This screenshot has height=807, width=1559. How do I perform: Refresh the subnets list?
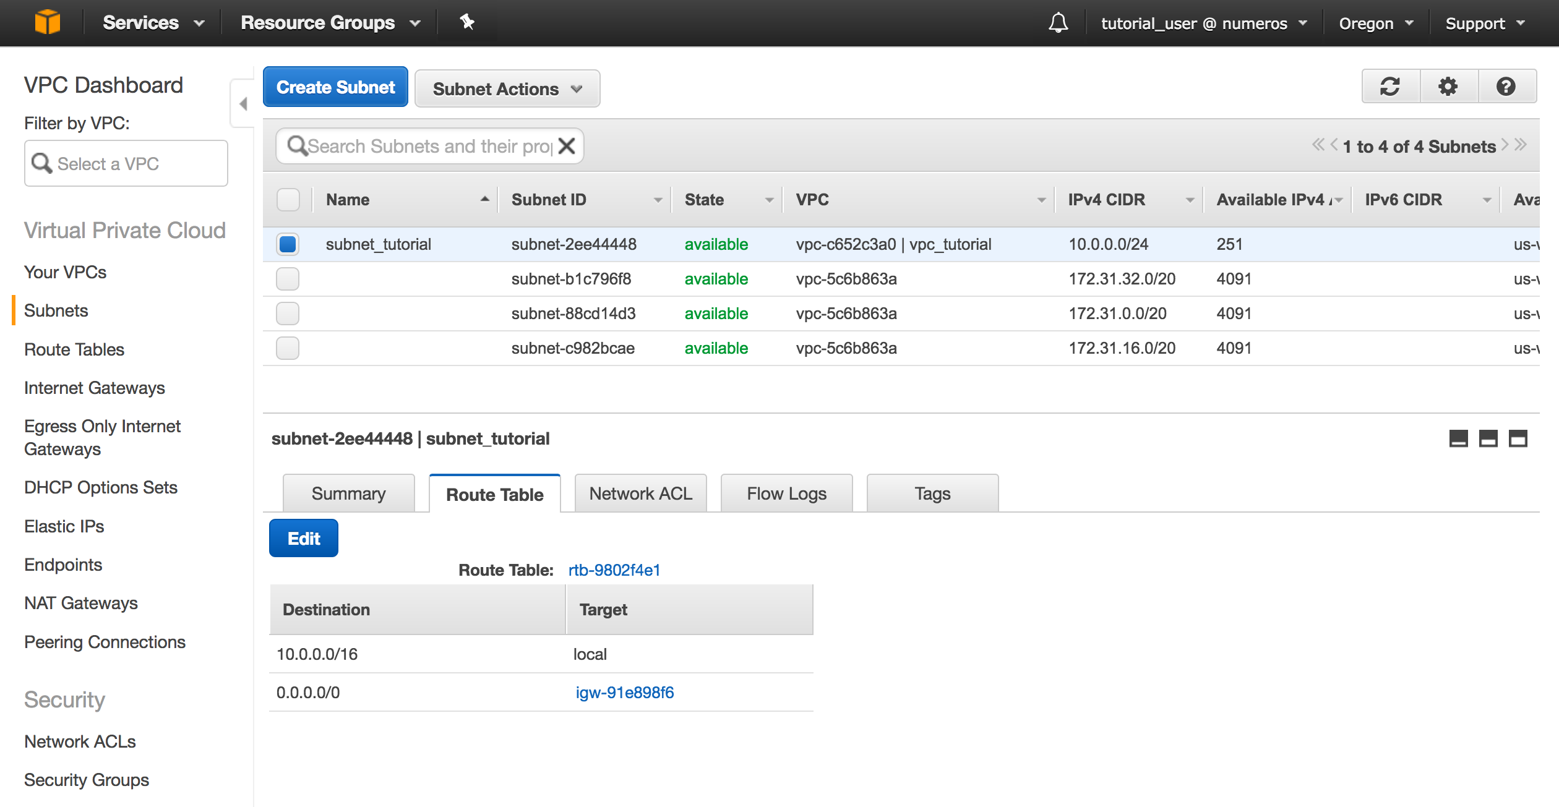click(1390, 87)
